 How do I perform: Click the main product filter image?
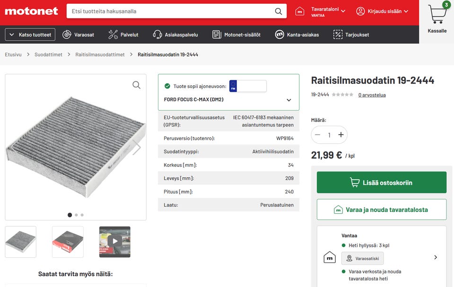[76, 147]
